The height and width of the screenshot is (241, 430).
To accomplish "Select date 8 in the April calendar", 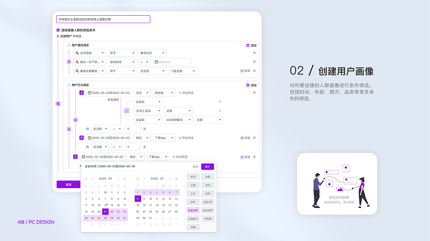I will (137, 198).
